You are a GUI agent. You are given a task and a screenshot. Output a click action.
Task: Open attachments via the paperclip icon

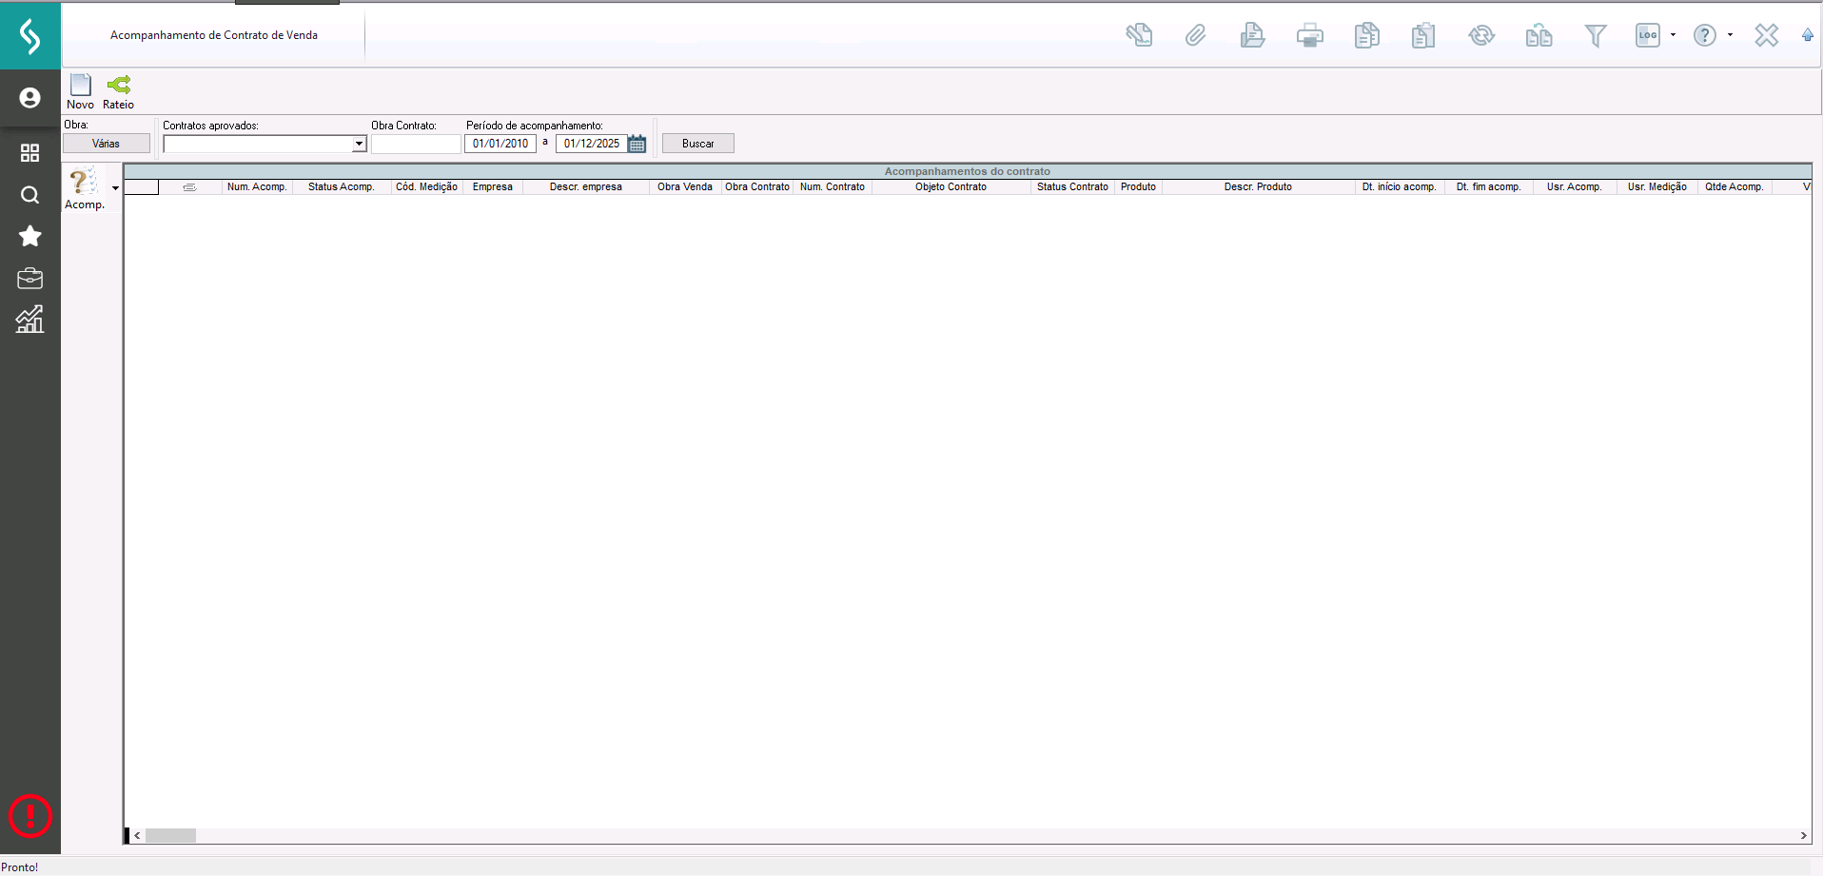[1195, 35]
